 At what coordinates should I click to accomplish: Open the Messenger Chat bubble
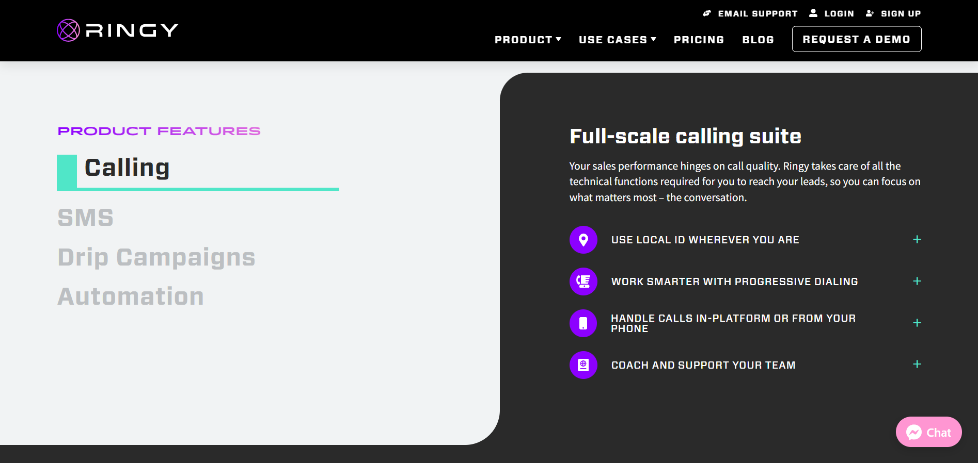pos(928,432)
